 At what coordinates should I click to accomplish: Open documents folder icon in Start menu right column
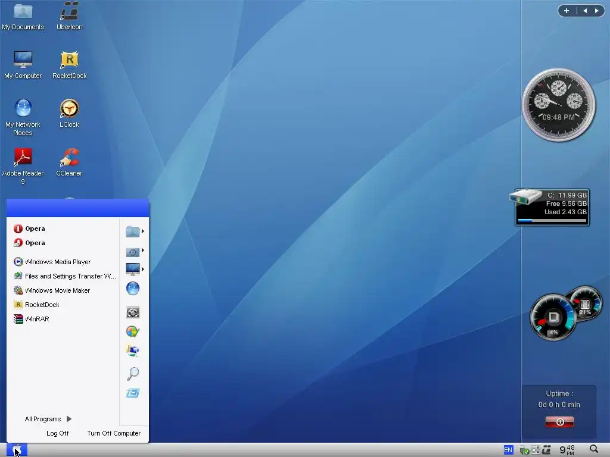click(x=133, y=231)
